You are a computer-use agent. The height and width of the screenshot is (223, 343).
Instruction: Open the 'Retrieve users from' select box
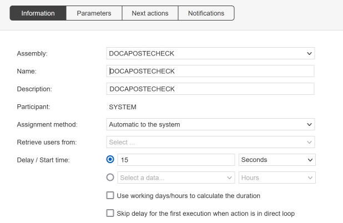click(210, 143)
